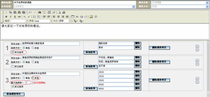
Task: Align text left
Action: tap(54, 17)
